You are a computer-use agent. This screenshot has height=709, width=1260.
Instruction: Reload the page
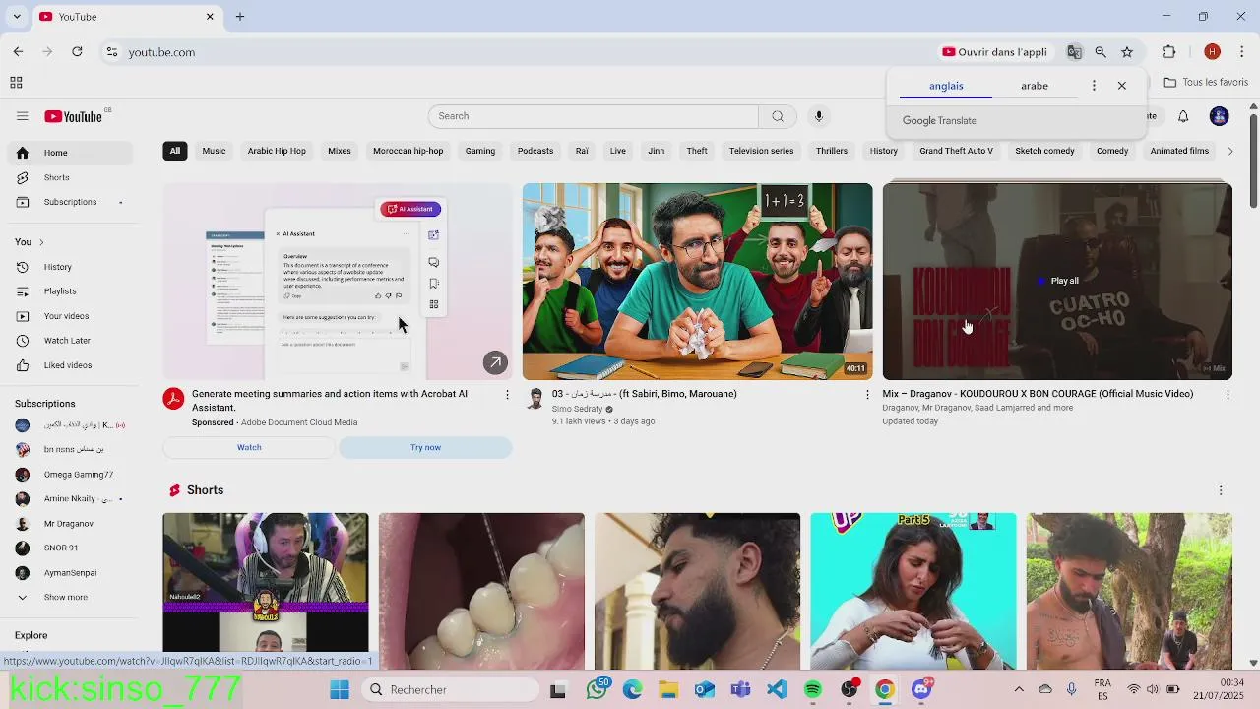(77, 52)
